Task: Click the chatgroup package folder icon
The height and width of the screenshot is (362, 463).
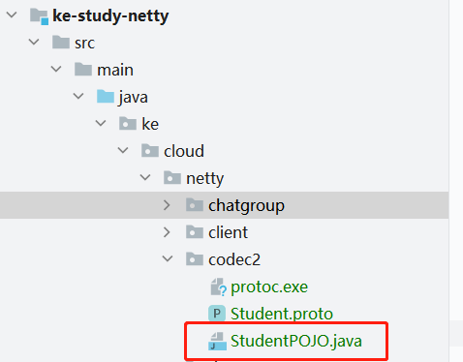Action: pos(195,205)
